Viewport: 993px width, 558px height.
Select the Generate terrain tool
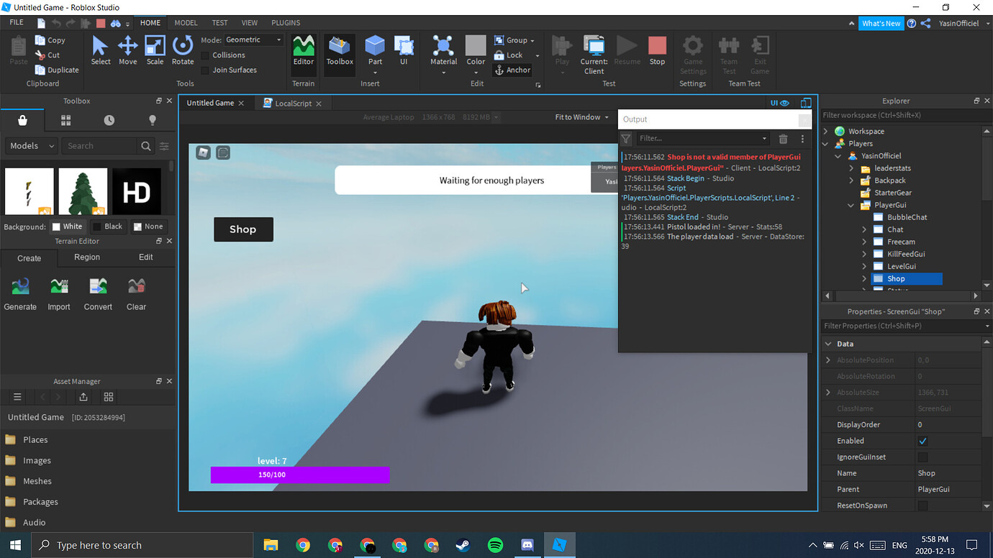(20, 291)
